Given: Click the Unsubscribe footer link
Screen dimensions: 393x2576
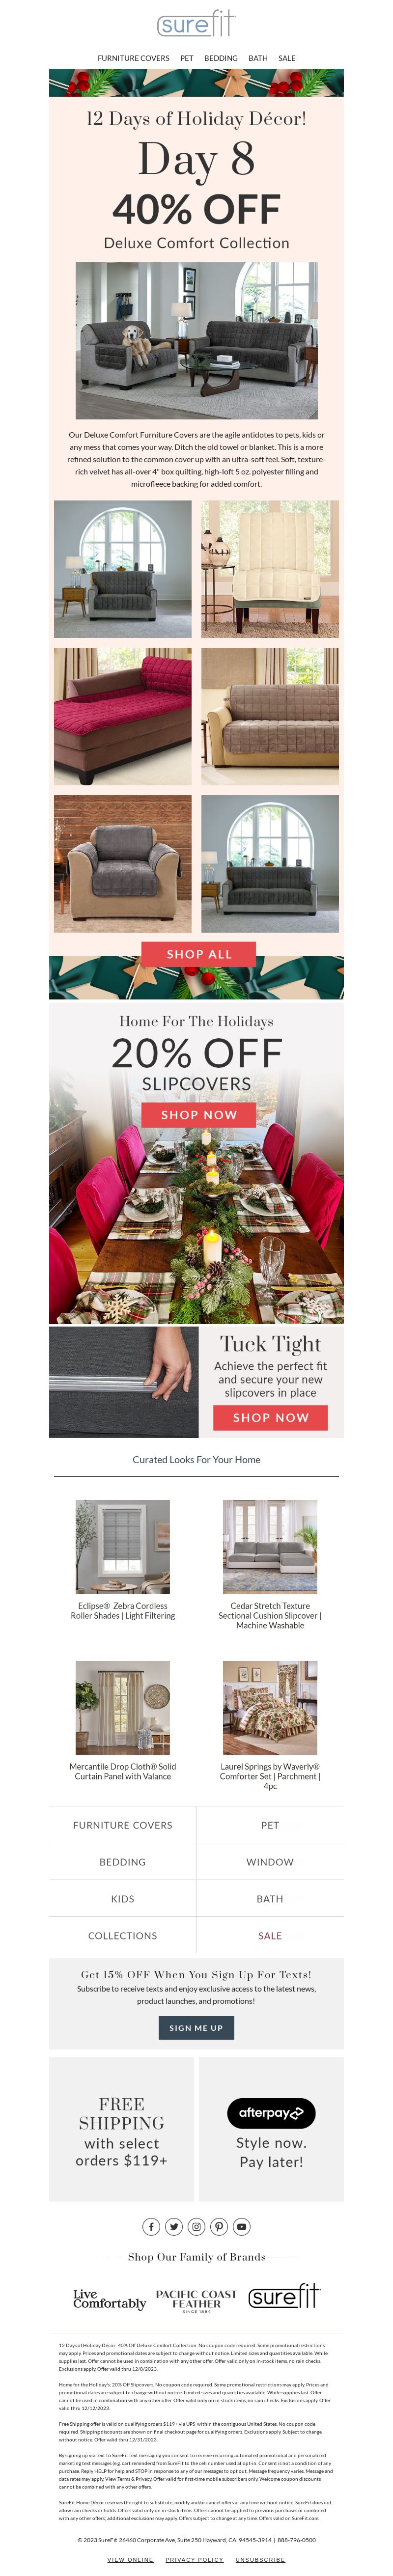Looking at the screenshot, I should pos(260,2559).
